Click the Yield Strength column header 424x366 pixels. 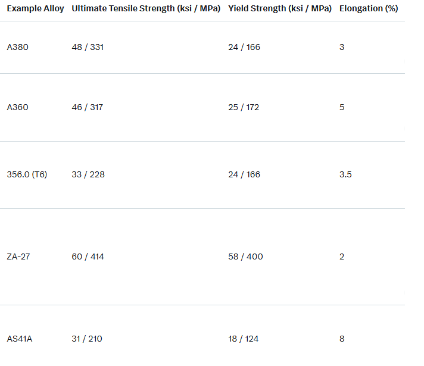[280, 9]
